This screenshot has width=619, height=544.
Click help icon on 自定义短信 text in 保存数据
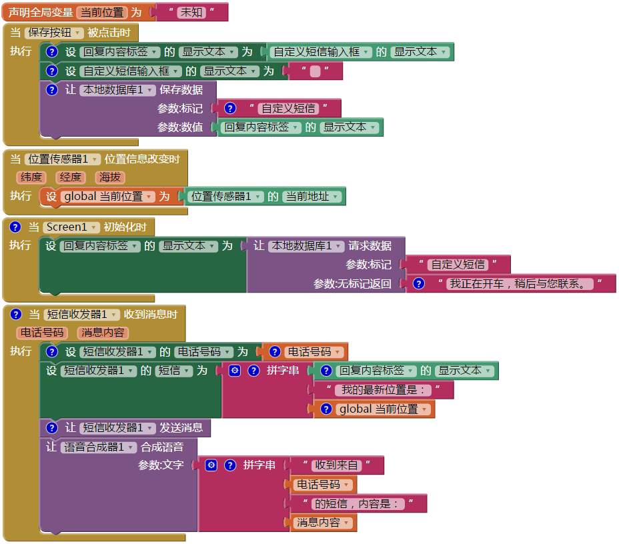click(x=230, y=108)
